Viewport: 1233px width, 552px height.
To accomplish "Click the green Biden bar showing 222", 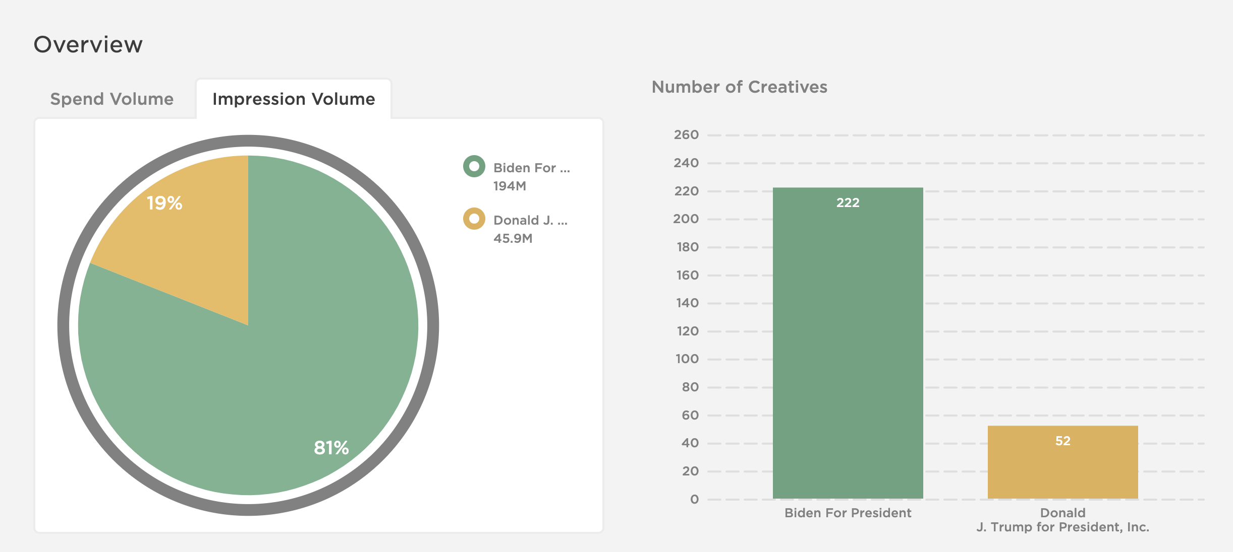I will 848,343.
